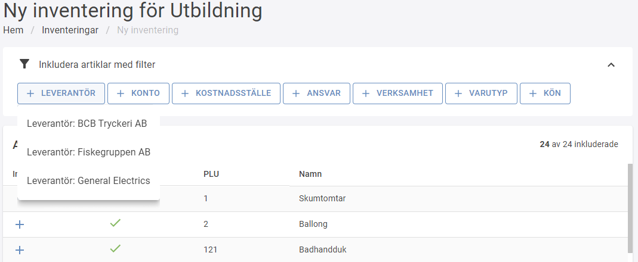Click the Verksamhet filter button
The width and height of the screenshot is (638, 262).
point(397,93)
